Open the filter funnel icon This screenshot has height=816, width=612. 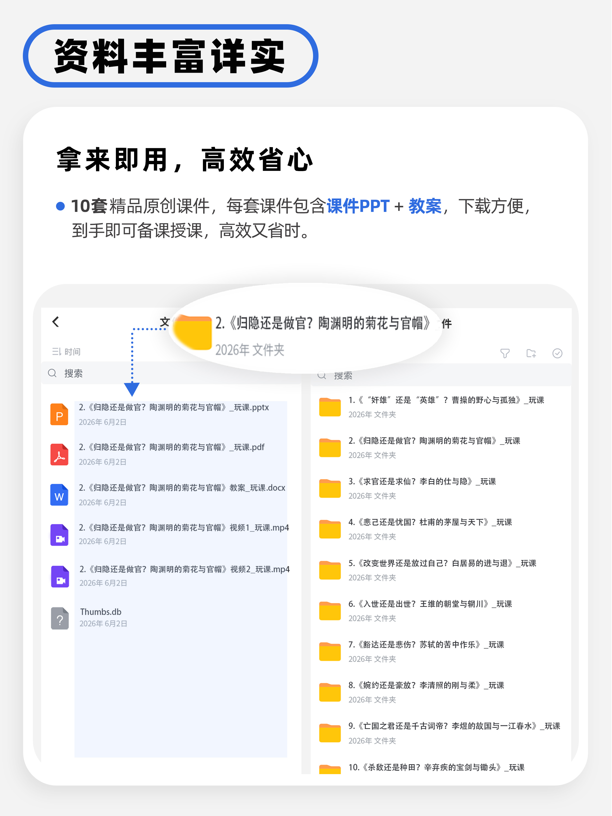tap(505, 353)
